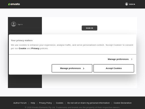Click the sidebar 'Sign In' text

[20, 24]
